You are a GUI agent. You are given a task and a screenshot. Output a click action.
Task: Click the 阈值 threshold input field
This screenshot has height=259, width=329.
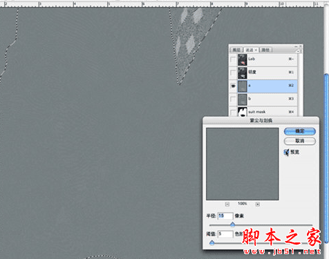(x=225, y=234)
